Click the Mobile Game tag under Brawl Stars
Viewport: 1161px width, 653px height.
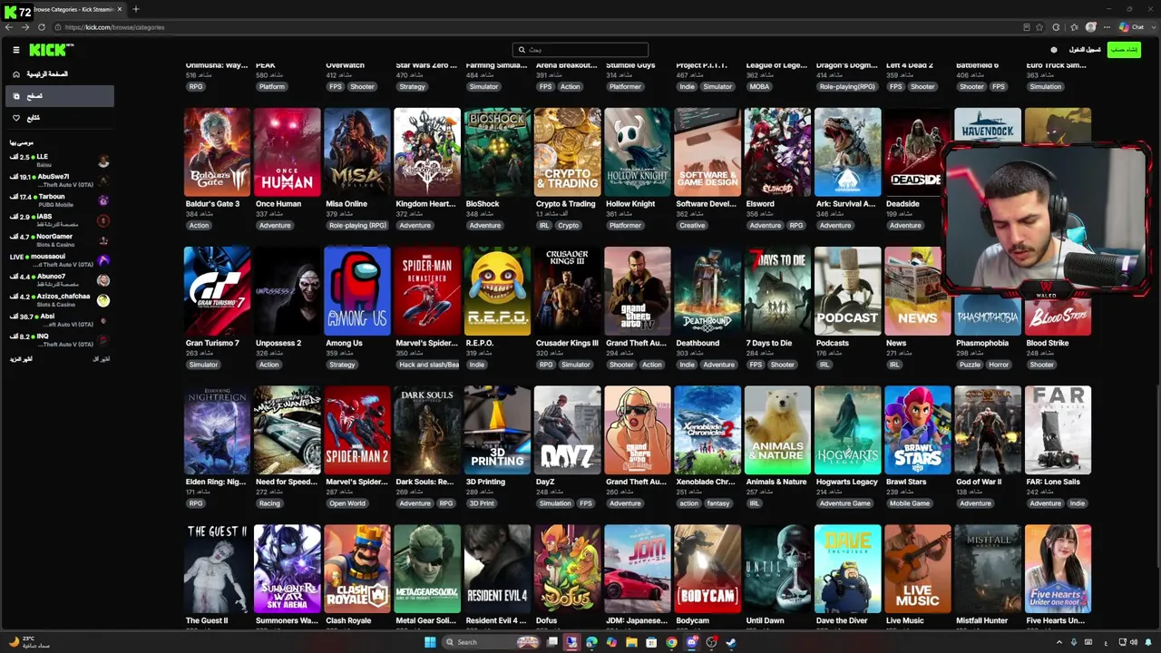click(910, 503)
